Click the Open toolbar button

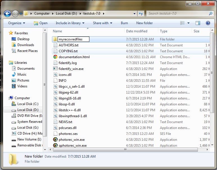(40, 23)
